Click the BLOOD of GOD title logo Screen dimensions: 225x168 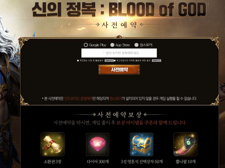point(119,9)
